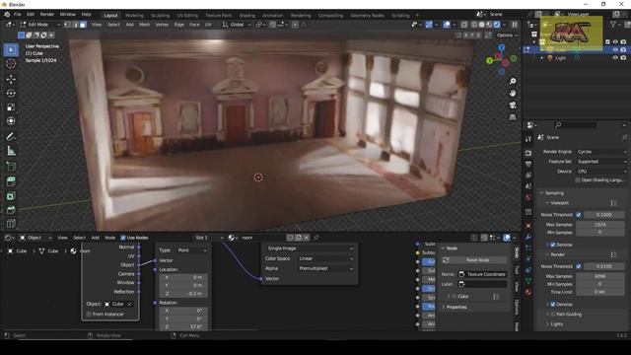
Task: Open the Render menu
Action: tap(47, 15)
